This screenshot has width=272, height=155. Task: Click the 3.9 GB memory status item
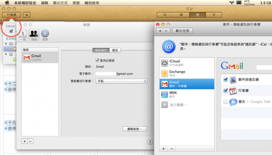pos(265,3)
